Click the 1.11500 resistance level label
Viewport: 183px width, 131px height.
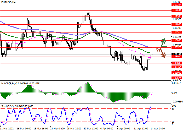click(177, 16)
